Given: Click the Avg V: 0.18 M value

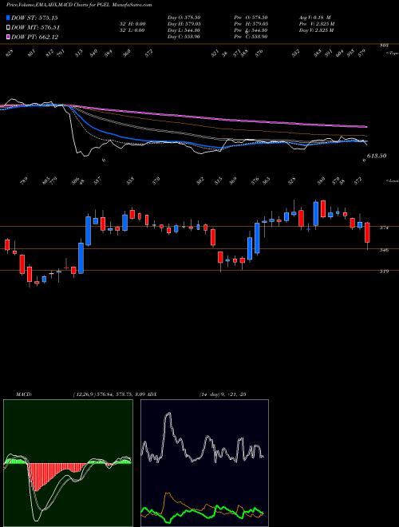Looking at the screenshot, I should click(314, 18).
